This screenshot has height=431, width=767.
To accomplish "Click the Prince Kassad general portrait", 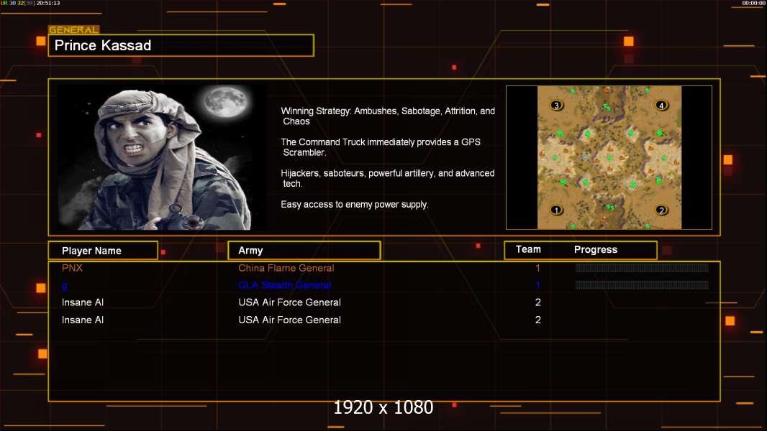I will (x=162, y=157).
